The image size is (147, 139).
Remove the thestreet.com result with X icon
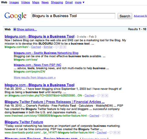(x=111, y=116)
